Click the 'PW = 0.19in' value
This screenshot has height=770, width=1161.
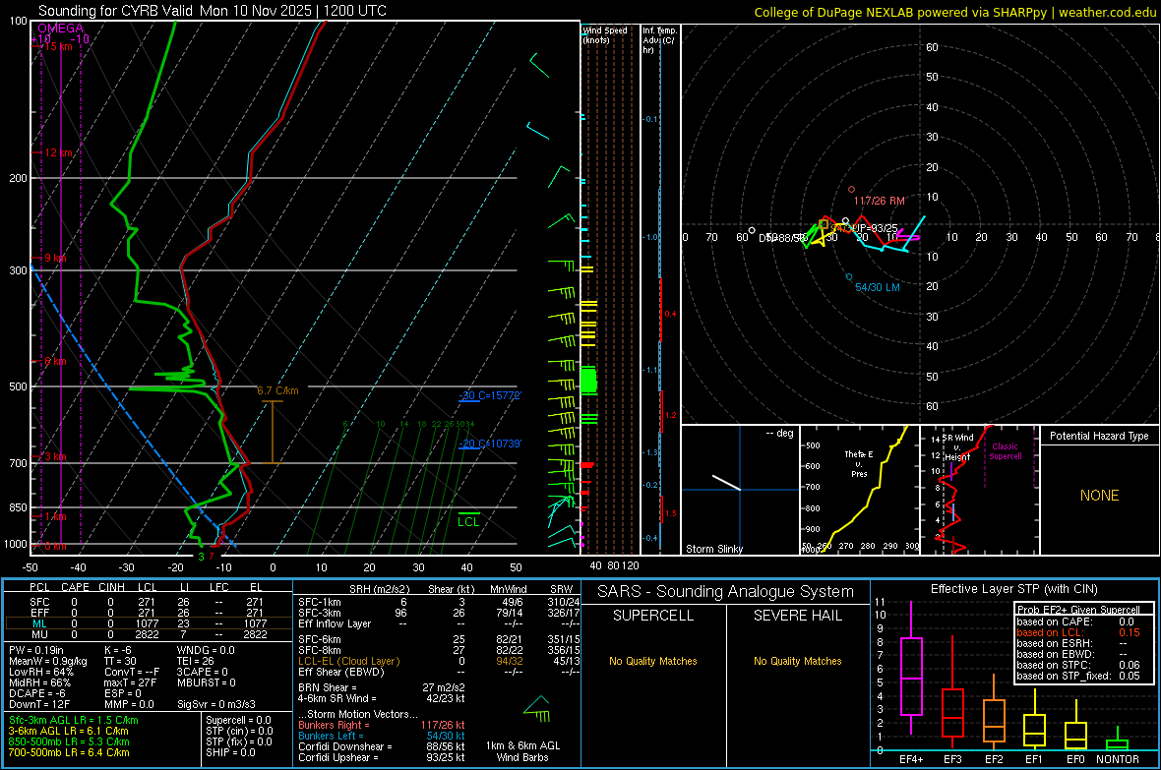[x=36, y=650]
